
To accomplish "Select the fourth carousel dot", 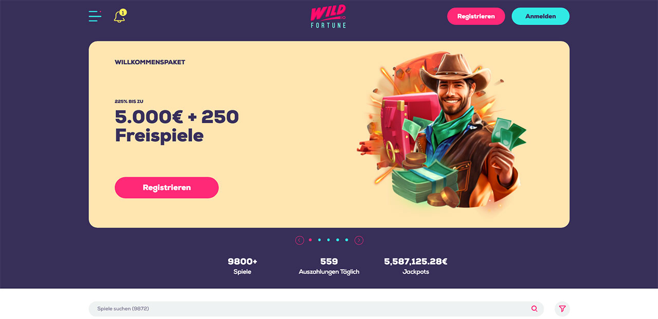I will 337,240.
